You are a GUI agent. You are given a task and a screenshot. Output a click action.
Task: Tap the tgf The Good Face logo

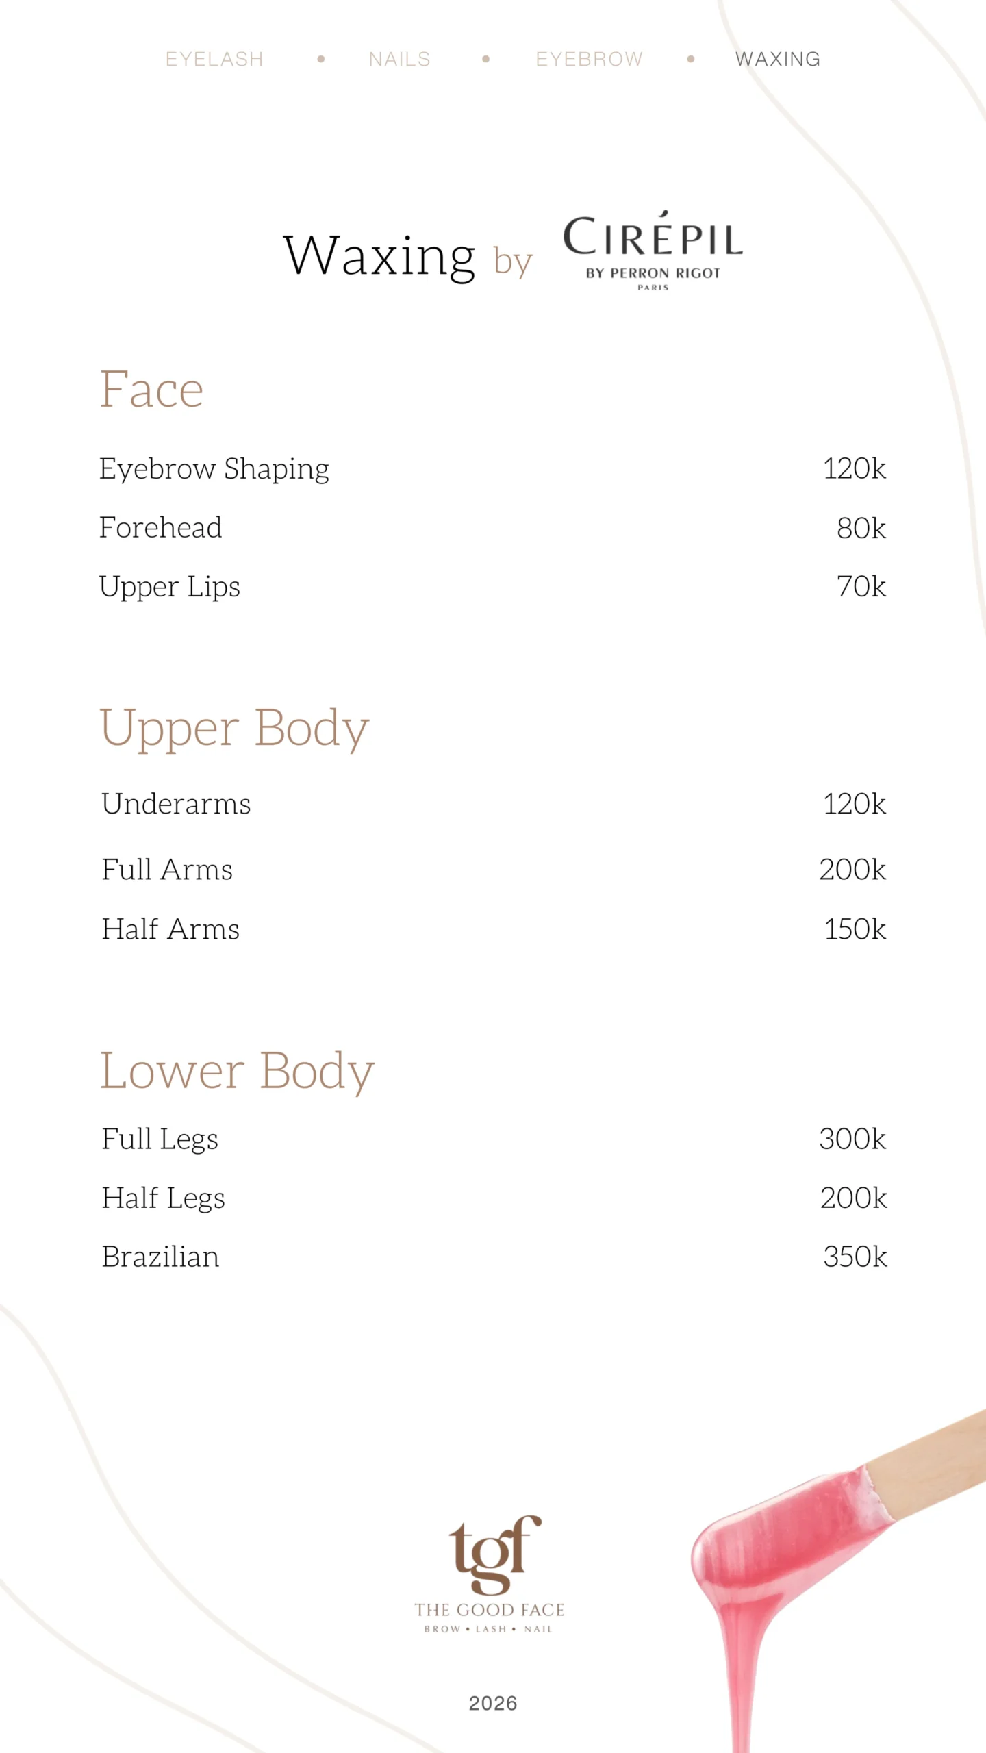click(490, 1575)
